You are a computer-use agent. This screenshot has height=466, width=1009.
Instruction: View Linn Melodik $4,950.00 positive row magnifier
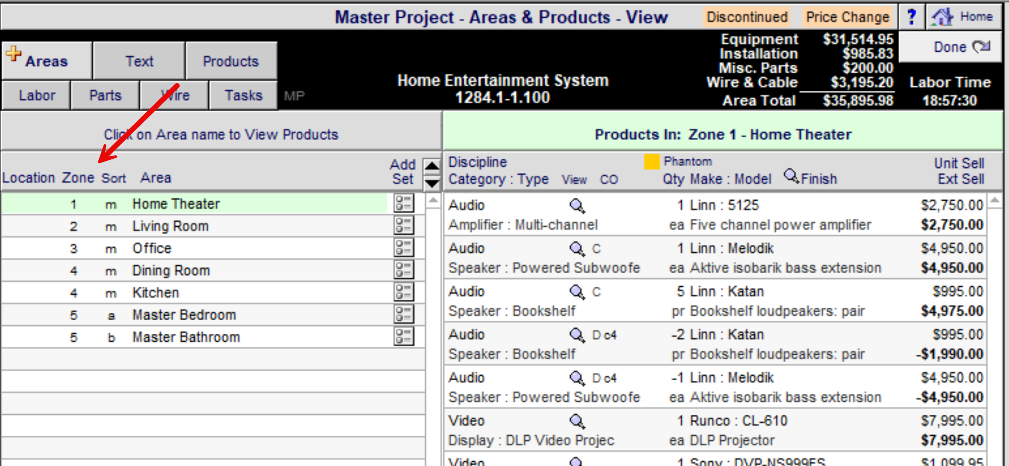[577, 249]
